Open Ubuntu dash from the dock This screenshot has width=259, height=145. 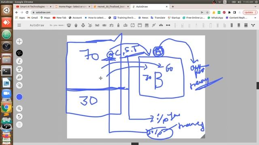[x=6, y=10]
